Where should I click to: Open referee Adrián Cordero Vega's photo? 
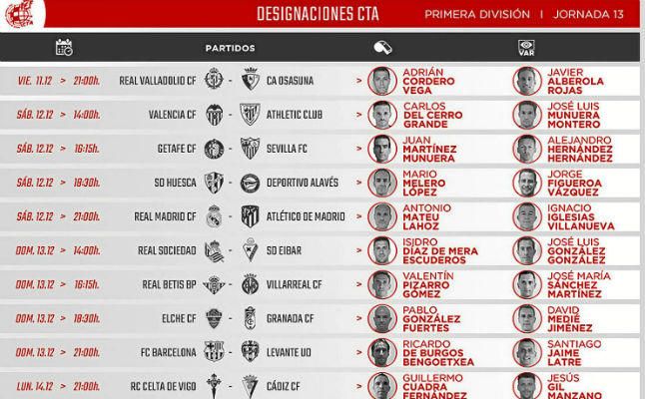pos(381,81)
